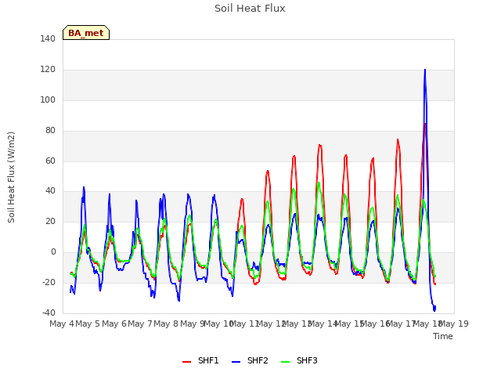Click the BA_met annotation label

click(x=86, y=33)
